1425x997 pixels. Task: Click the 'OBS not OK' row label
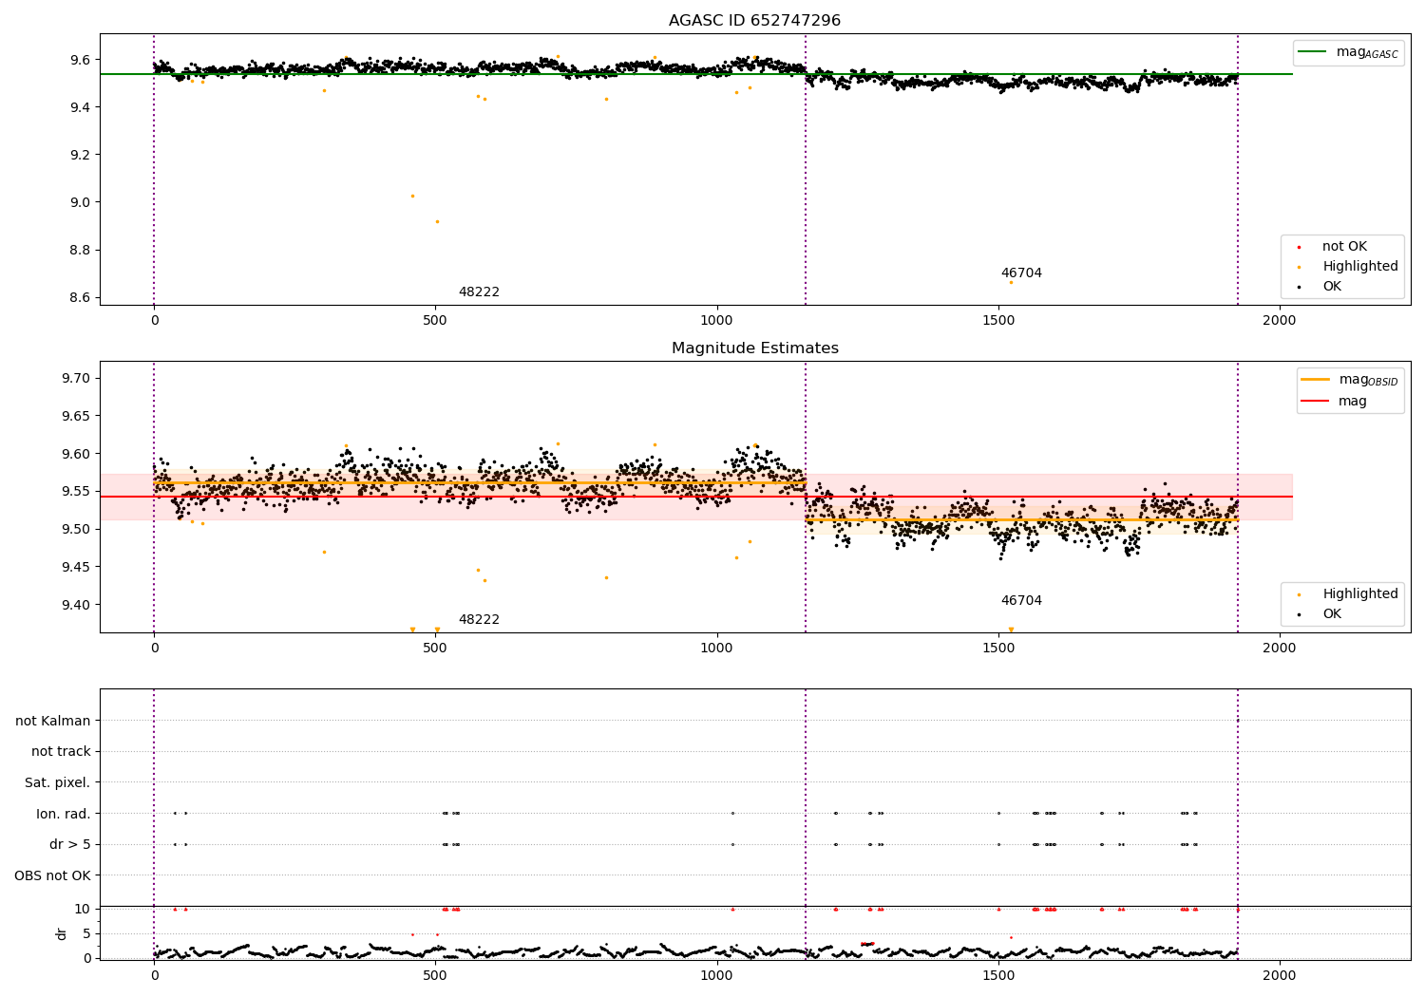coord(53,875)
